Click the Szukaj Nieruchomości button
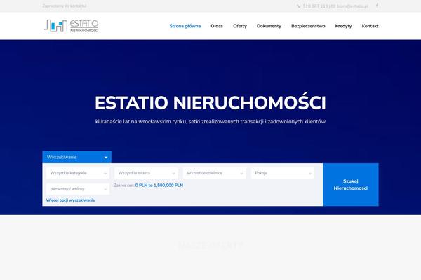The height and width of the screenshot is (280, 421). (x=351, y=184)
